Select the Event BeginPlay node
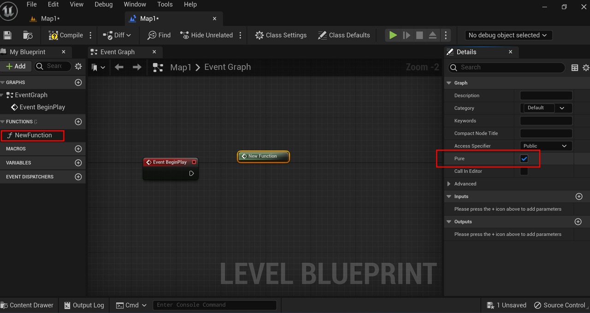Image resolution: width=590 pixels, height=313 pixels. coord(171,168)
